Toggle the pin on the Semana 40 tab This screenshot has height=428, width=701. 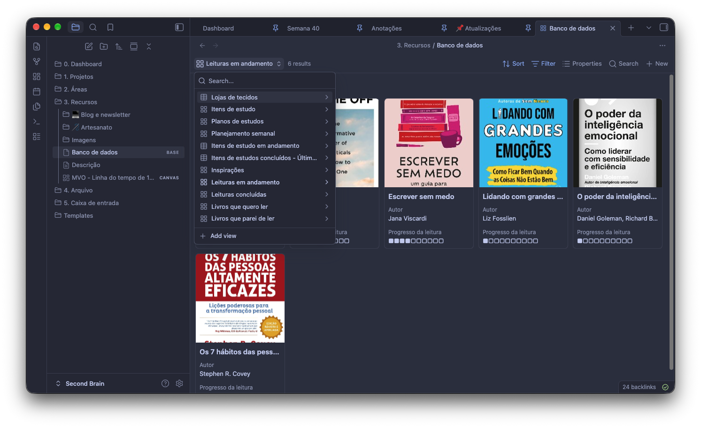360,28
